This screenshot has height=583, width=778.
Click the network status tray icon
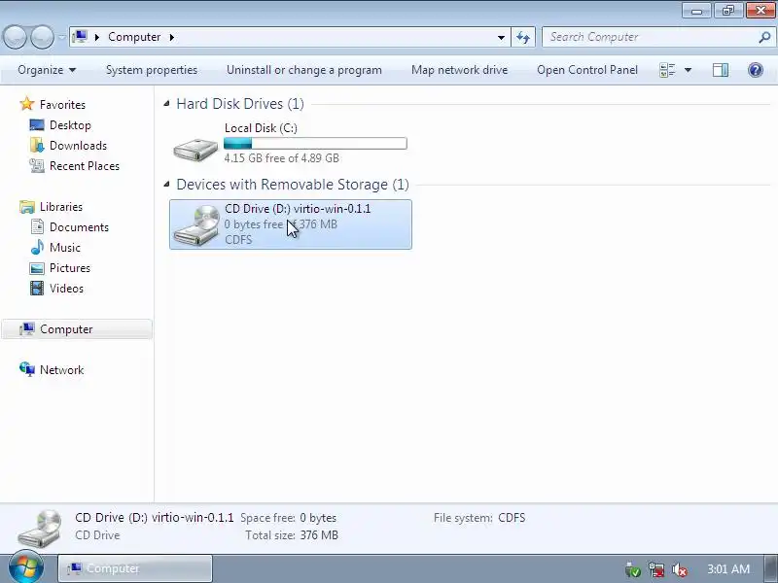coord(655,569)
